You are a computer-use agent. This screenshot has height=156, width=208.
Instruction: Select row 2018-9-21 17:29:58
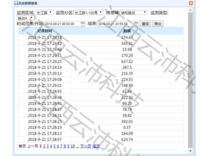(x=101, y=37)
